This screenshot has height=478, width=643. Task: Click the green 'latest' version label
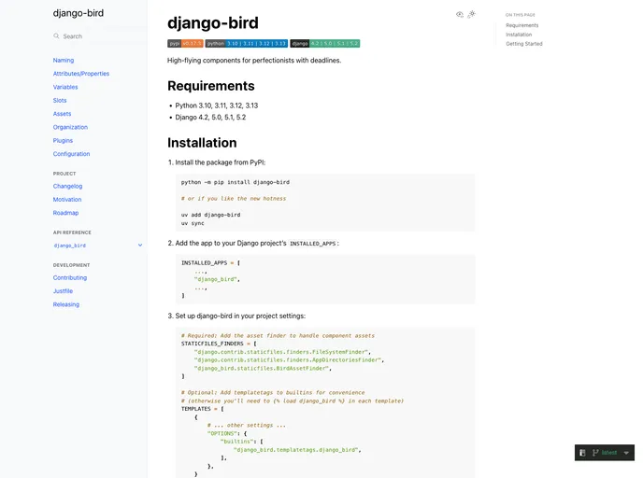click(x=609, y=453)
